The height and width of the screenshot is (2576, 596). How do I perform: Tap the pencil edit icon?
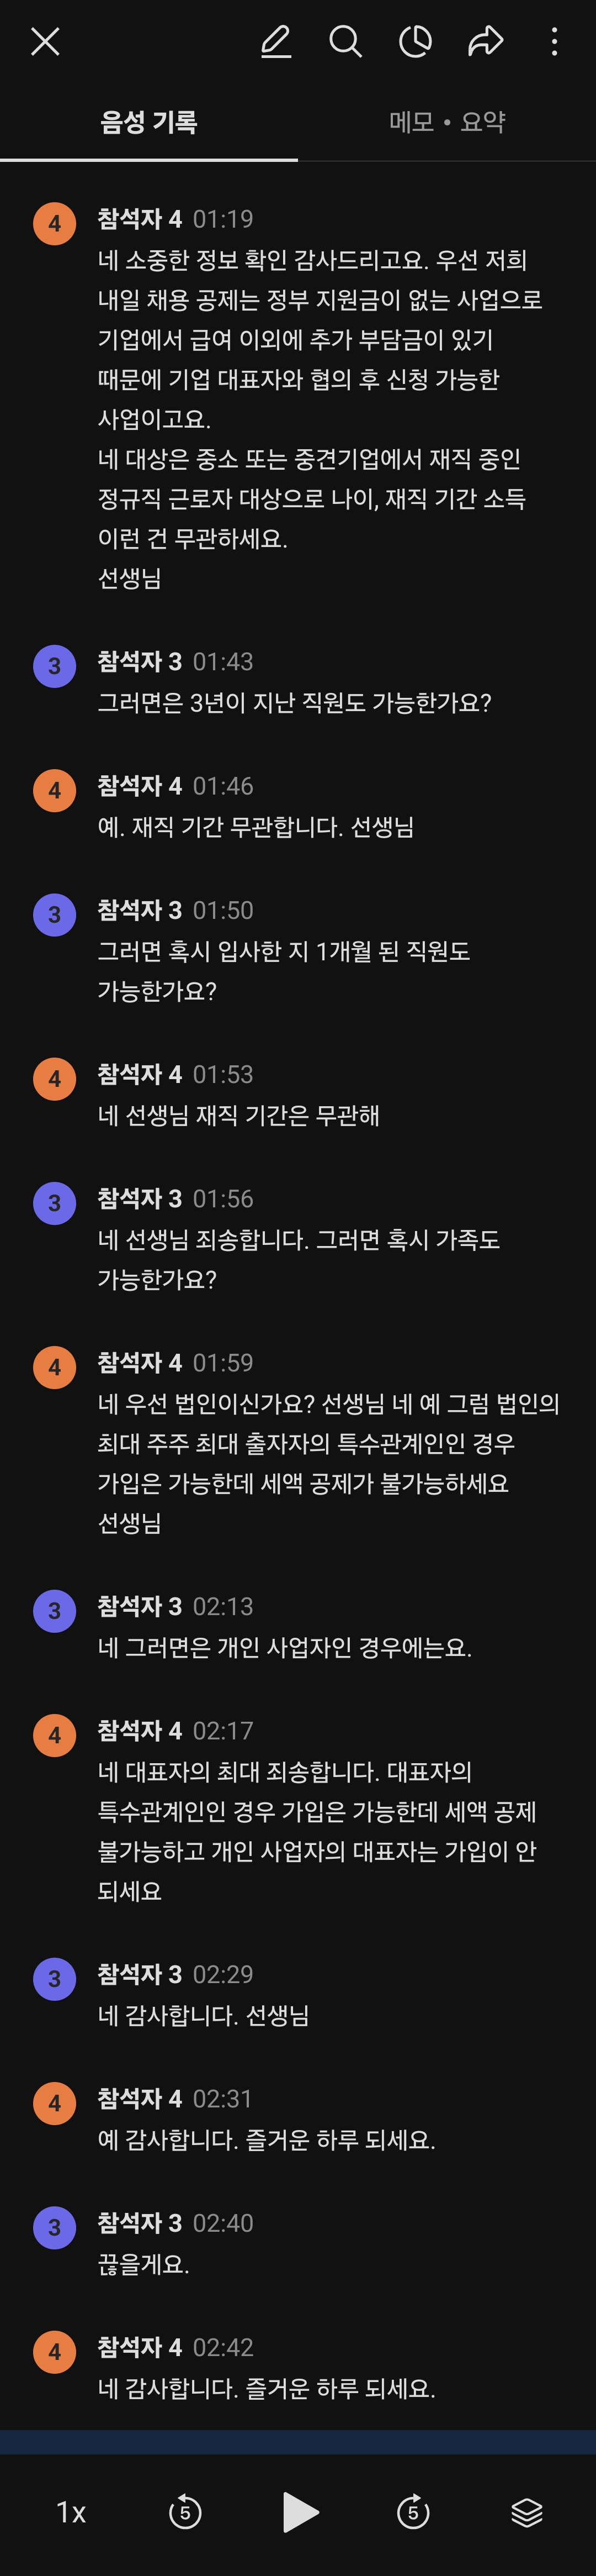point(275,42)
